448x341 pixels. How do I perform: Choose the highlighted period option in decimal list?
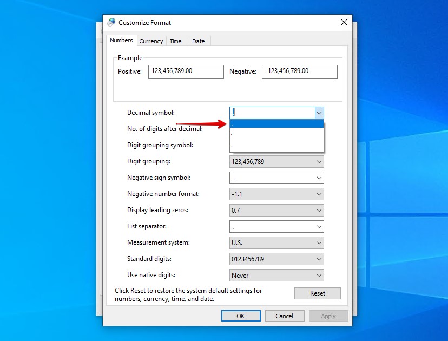click(276, 124)
